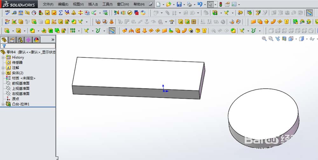Open Equations using the Sigma icon
Image resolution: width=318 pixels, height=160 pixels.
(60, 13)
